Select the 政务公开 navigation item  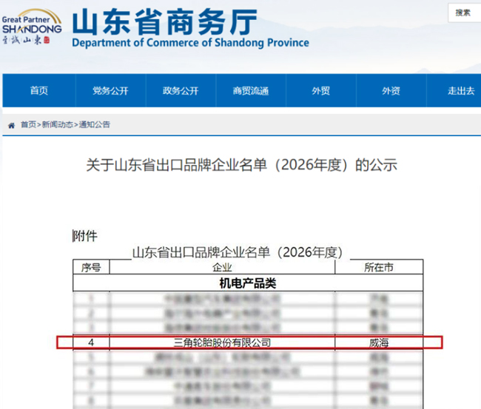(181, 91)
